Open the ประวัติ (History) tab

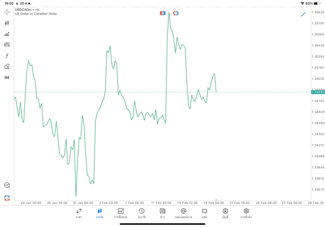141,213
